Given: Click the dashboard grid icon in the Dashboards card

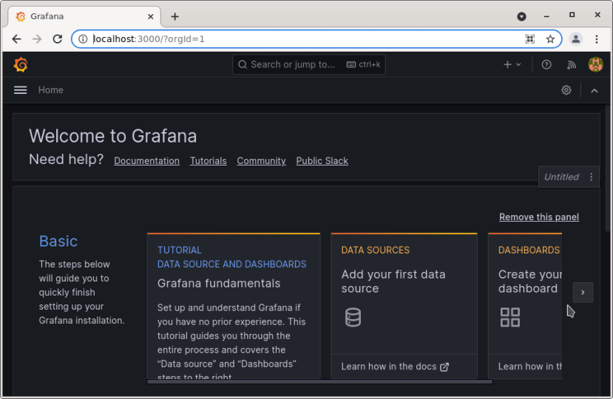Looking at the screenshot, I should coord(509,317).
